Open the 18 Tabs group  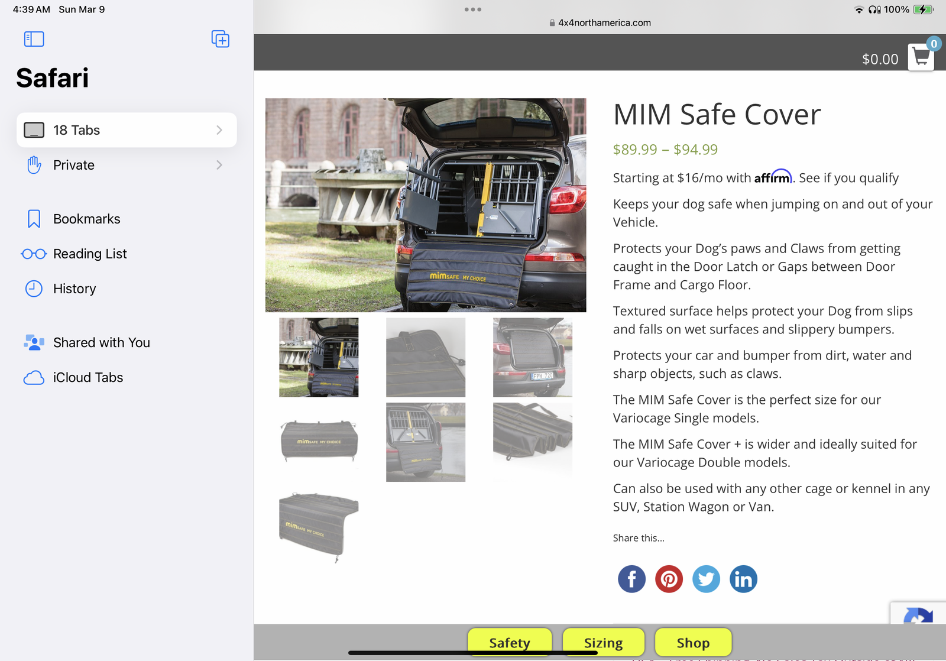127,130
